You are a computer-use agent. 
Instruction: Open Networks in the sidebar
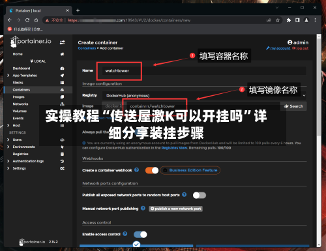click(20, 104)
